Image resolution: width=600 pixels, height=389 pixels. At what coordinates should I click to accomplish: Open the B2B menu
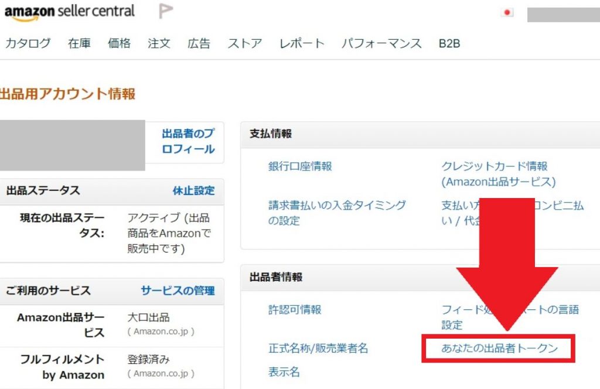pyautogui.click(x=449, y=43)
